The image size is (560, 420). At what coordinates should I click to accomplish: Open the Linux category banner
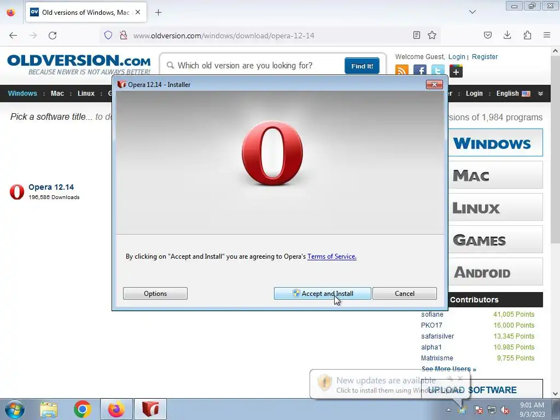click(495, 207)
